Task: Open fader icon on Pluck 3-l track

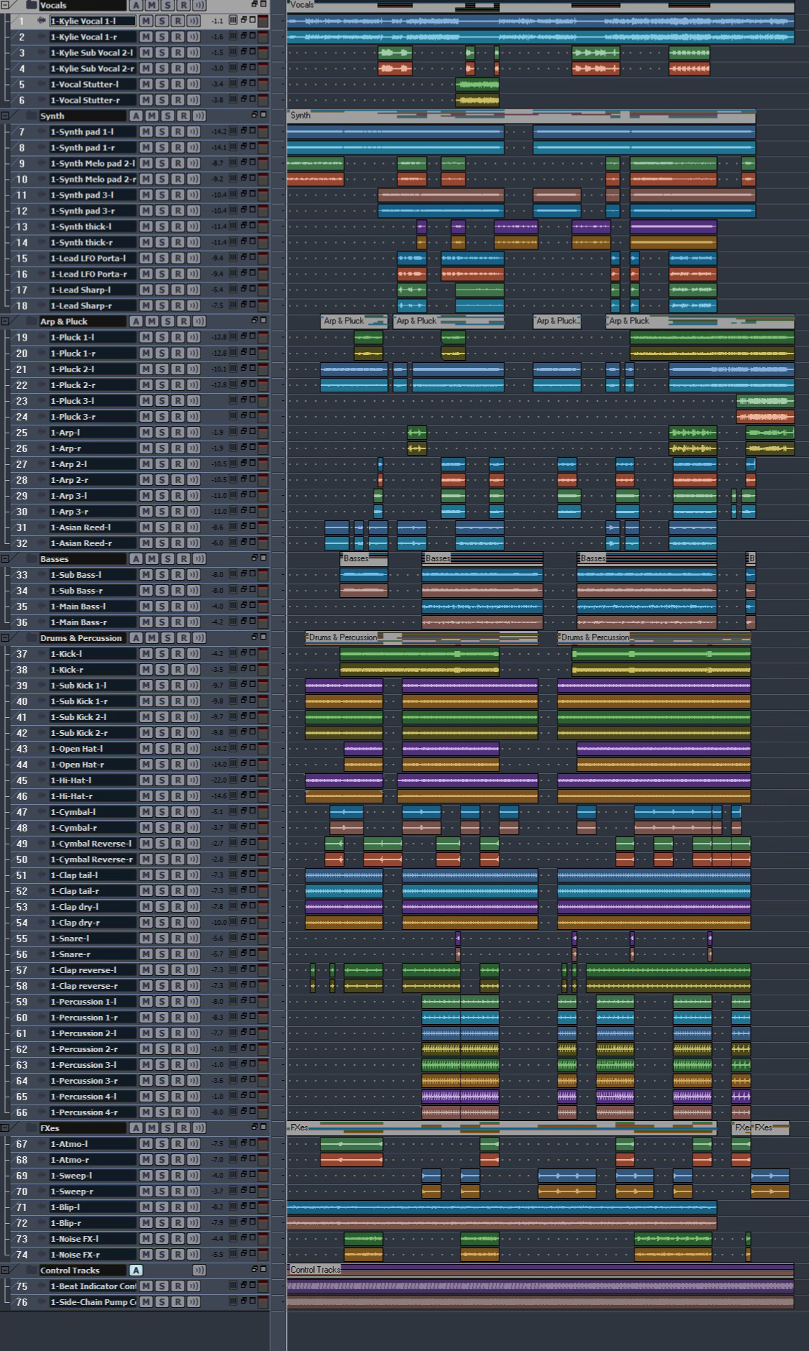Action: pos(233,400)
